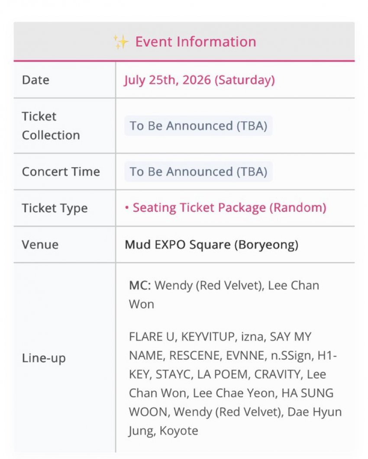This screenshot has height=459, width=368.
Task: Click Koyote at the line-up end
Action: click(179, 431)
